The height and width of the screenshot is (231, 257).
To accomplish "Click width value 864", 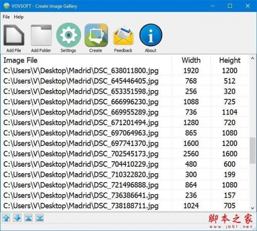I will [x=191, y=185].
